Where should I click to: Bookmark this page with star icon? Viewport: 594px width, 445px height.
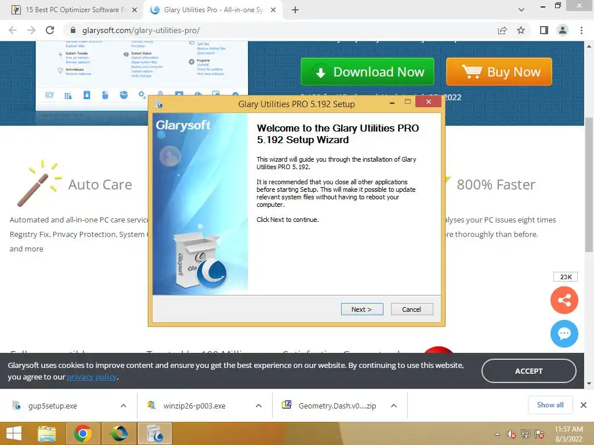(521, 30)
